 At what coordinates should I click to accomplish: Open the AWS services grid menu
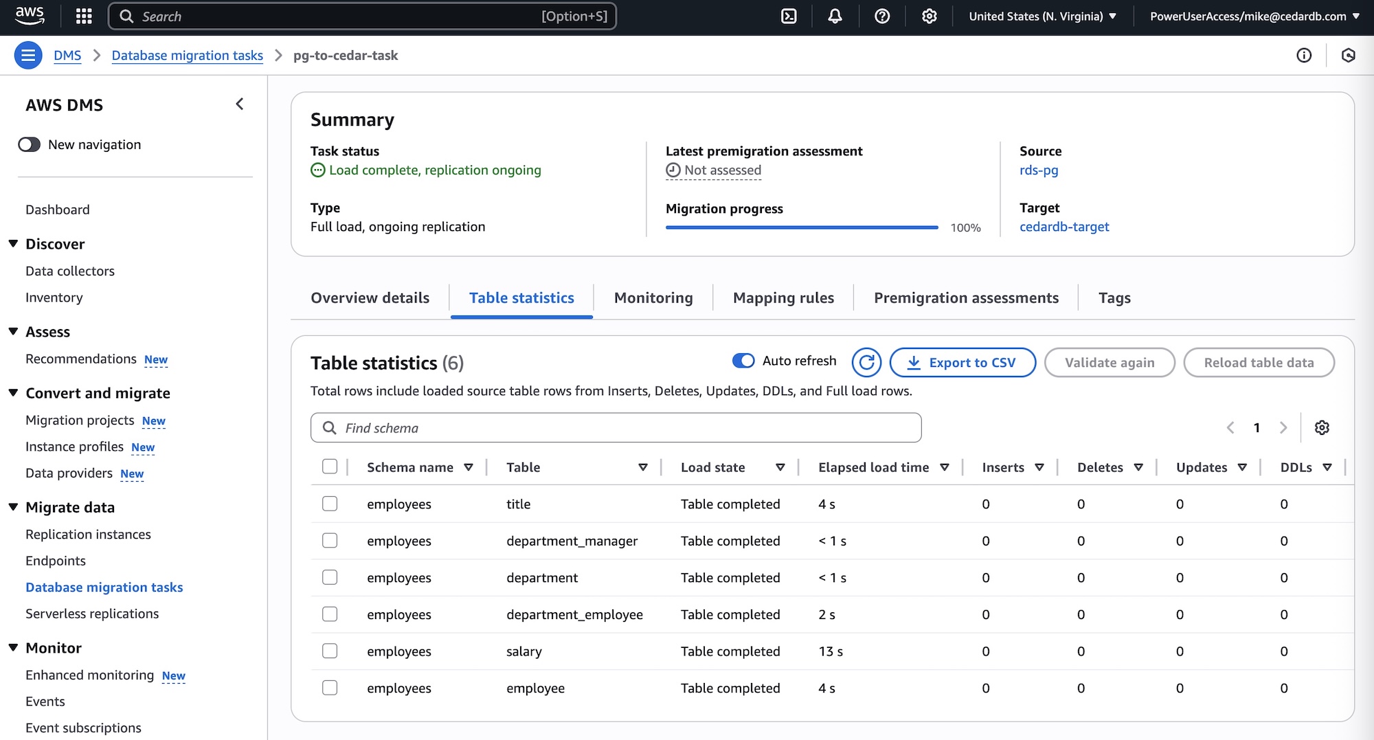tap(84, 16)
